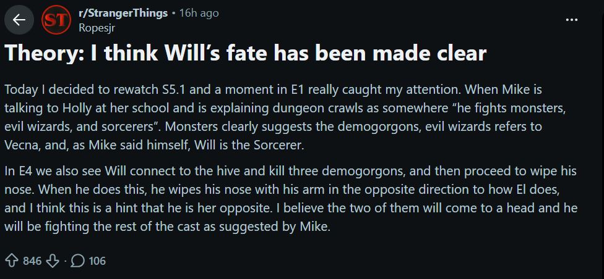
Task: Open the three-dot post options menu
Action: [572, 20]
